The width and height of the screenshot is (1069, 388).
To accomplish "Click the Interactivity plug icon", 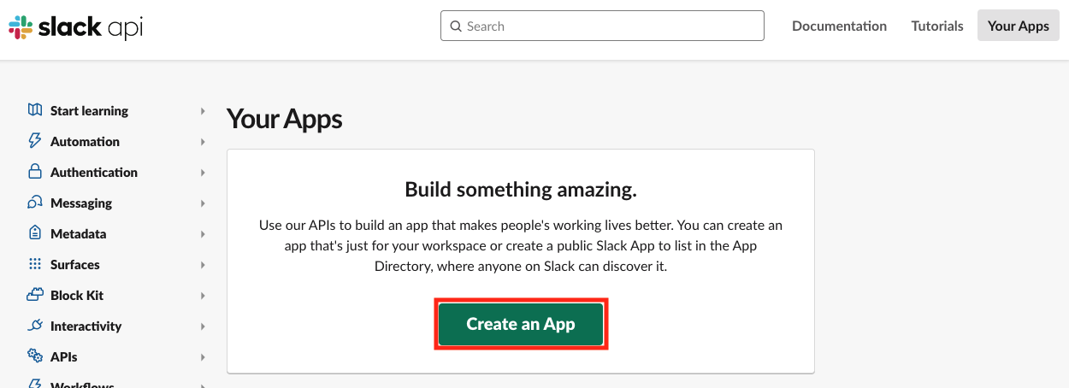I will coord(35,326).
